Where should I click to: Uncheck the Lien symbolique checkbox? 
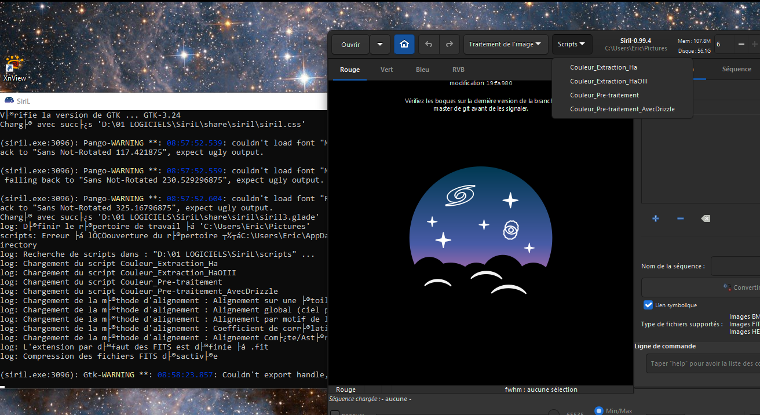(x=648, y=305)
